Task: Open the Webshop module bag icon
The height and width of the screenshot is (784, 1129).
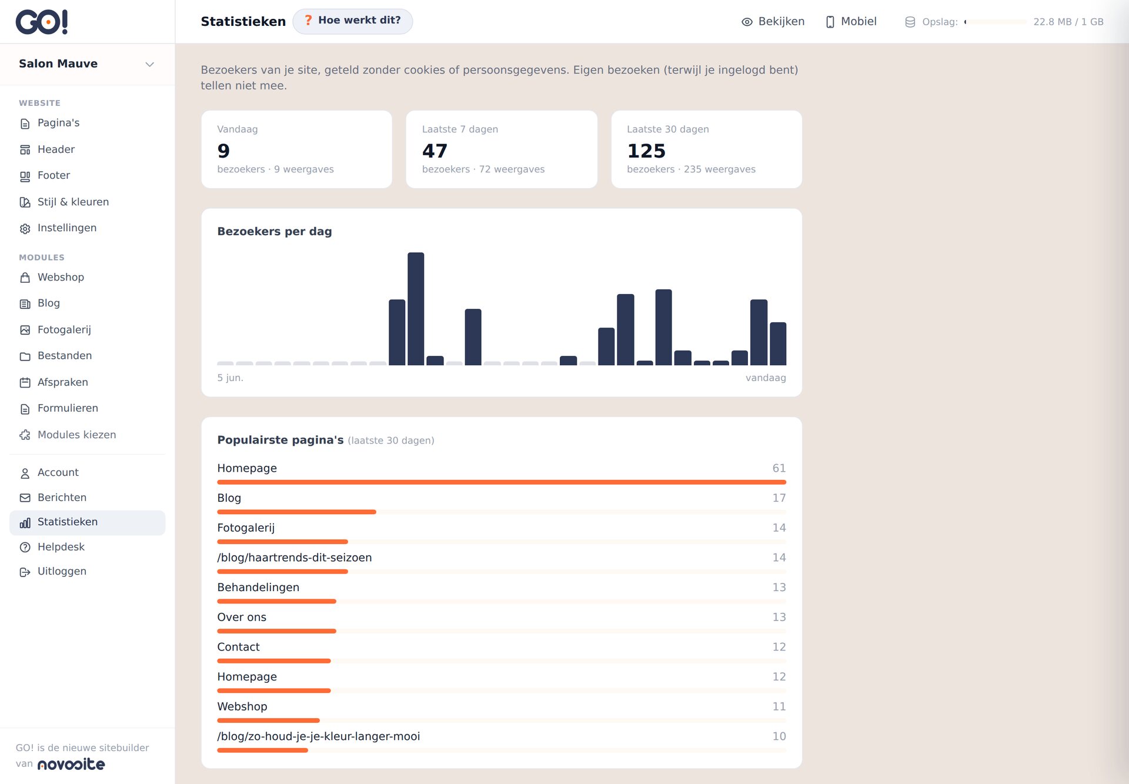Action: 25,278
